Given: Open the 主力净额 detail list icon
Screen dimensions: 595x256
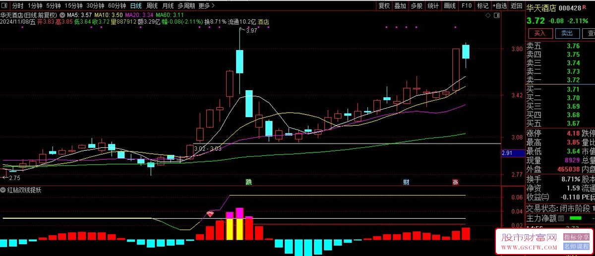Looking at the screenshot, I should [561, 218].
